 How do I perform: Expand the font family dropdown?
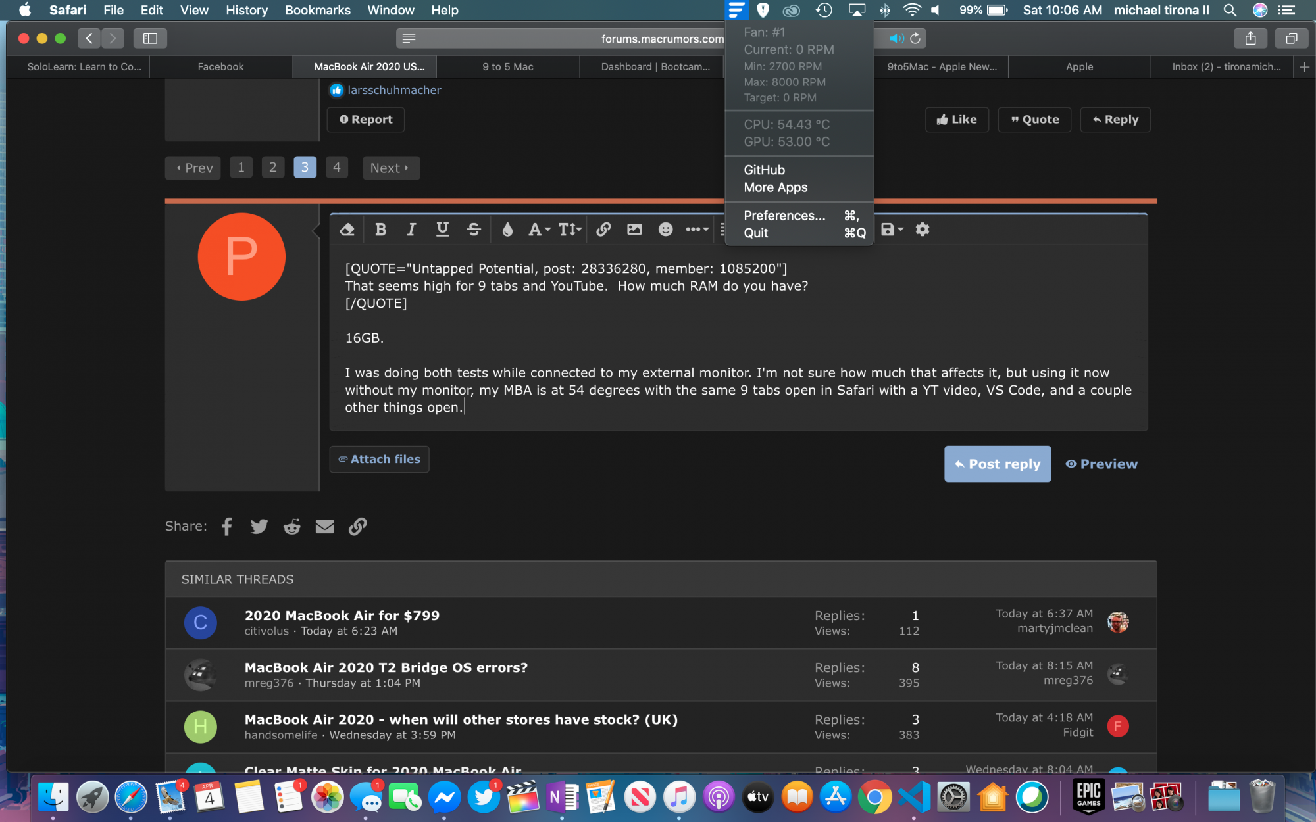pos(539,230)
